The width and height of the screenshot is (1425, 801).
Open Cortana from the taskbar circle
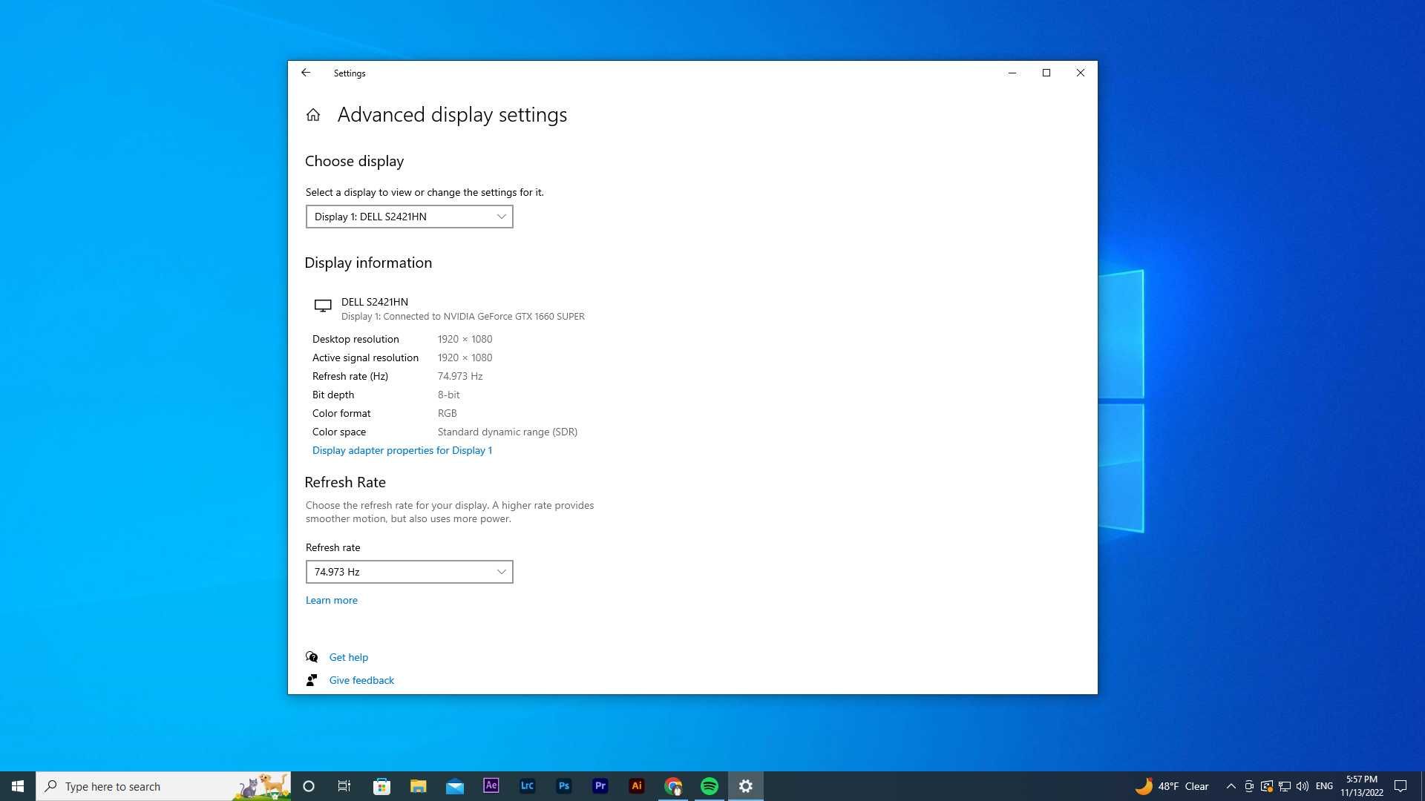pos(309,786)
